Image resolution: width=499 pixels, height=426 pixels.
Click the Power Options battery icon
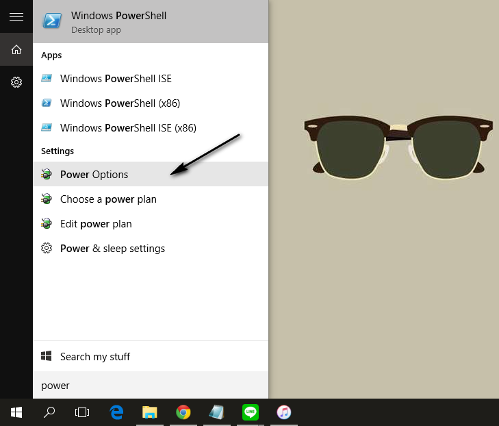click(47, 174)
